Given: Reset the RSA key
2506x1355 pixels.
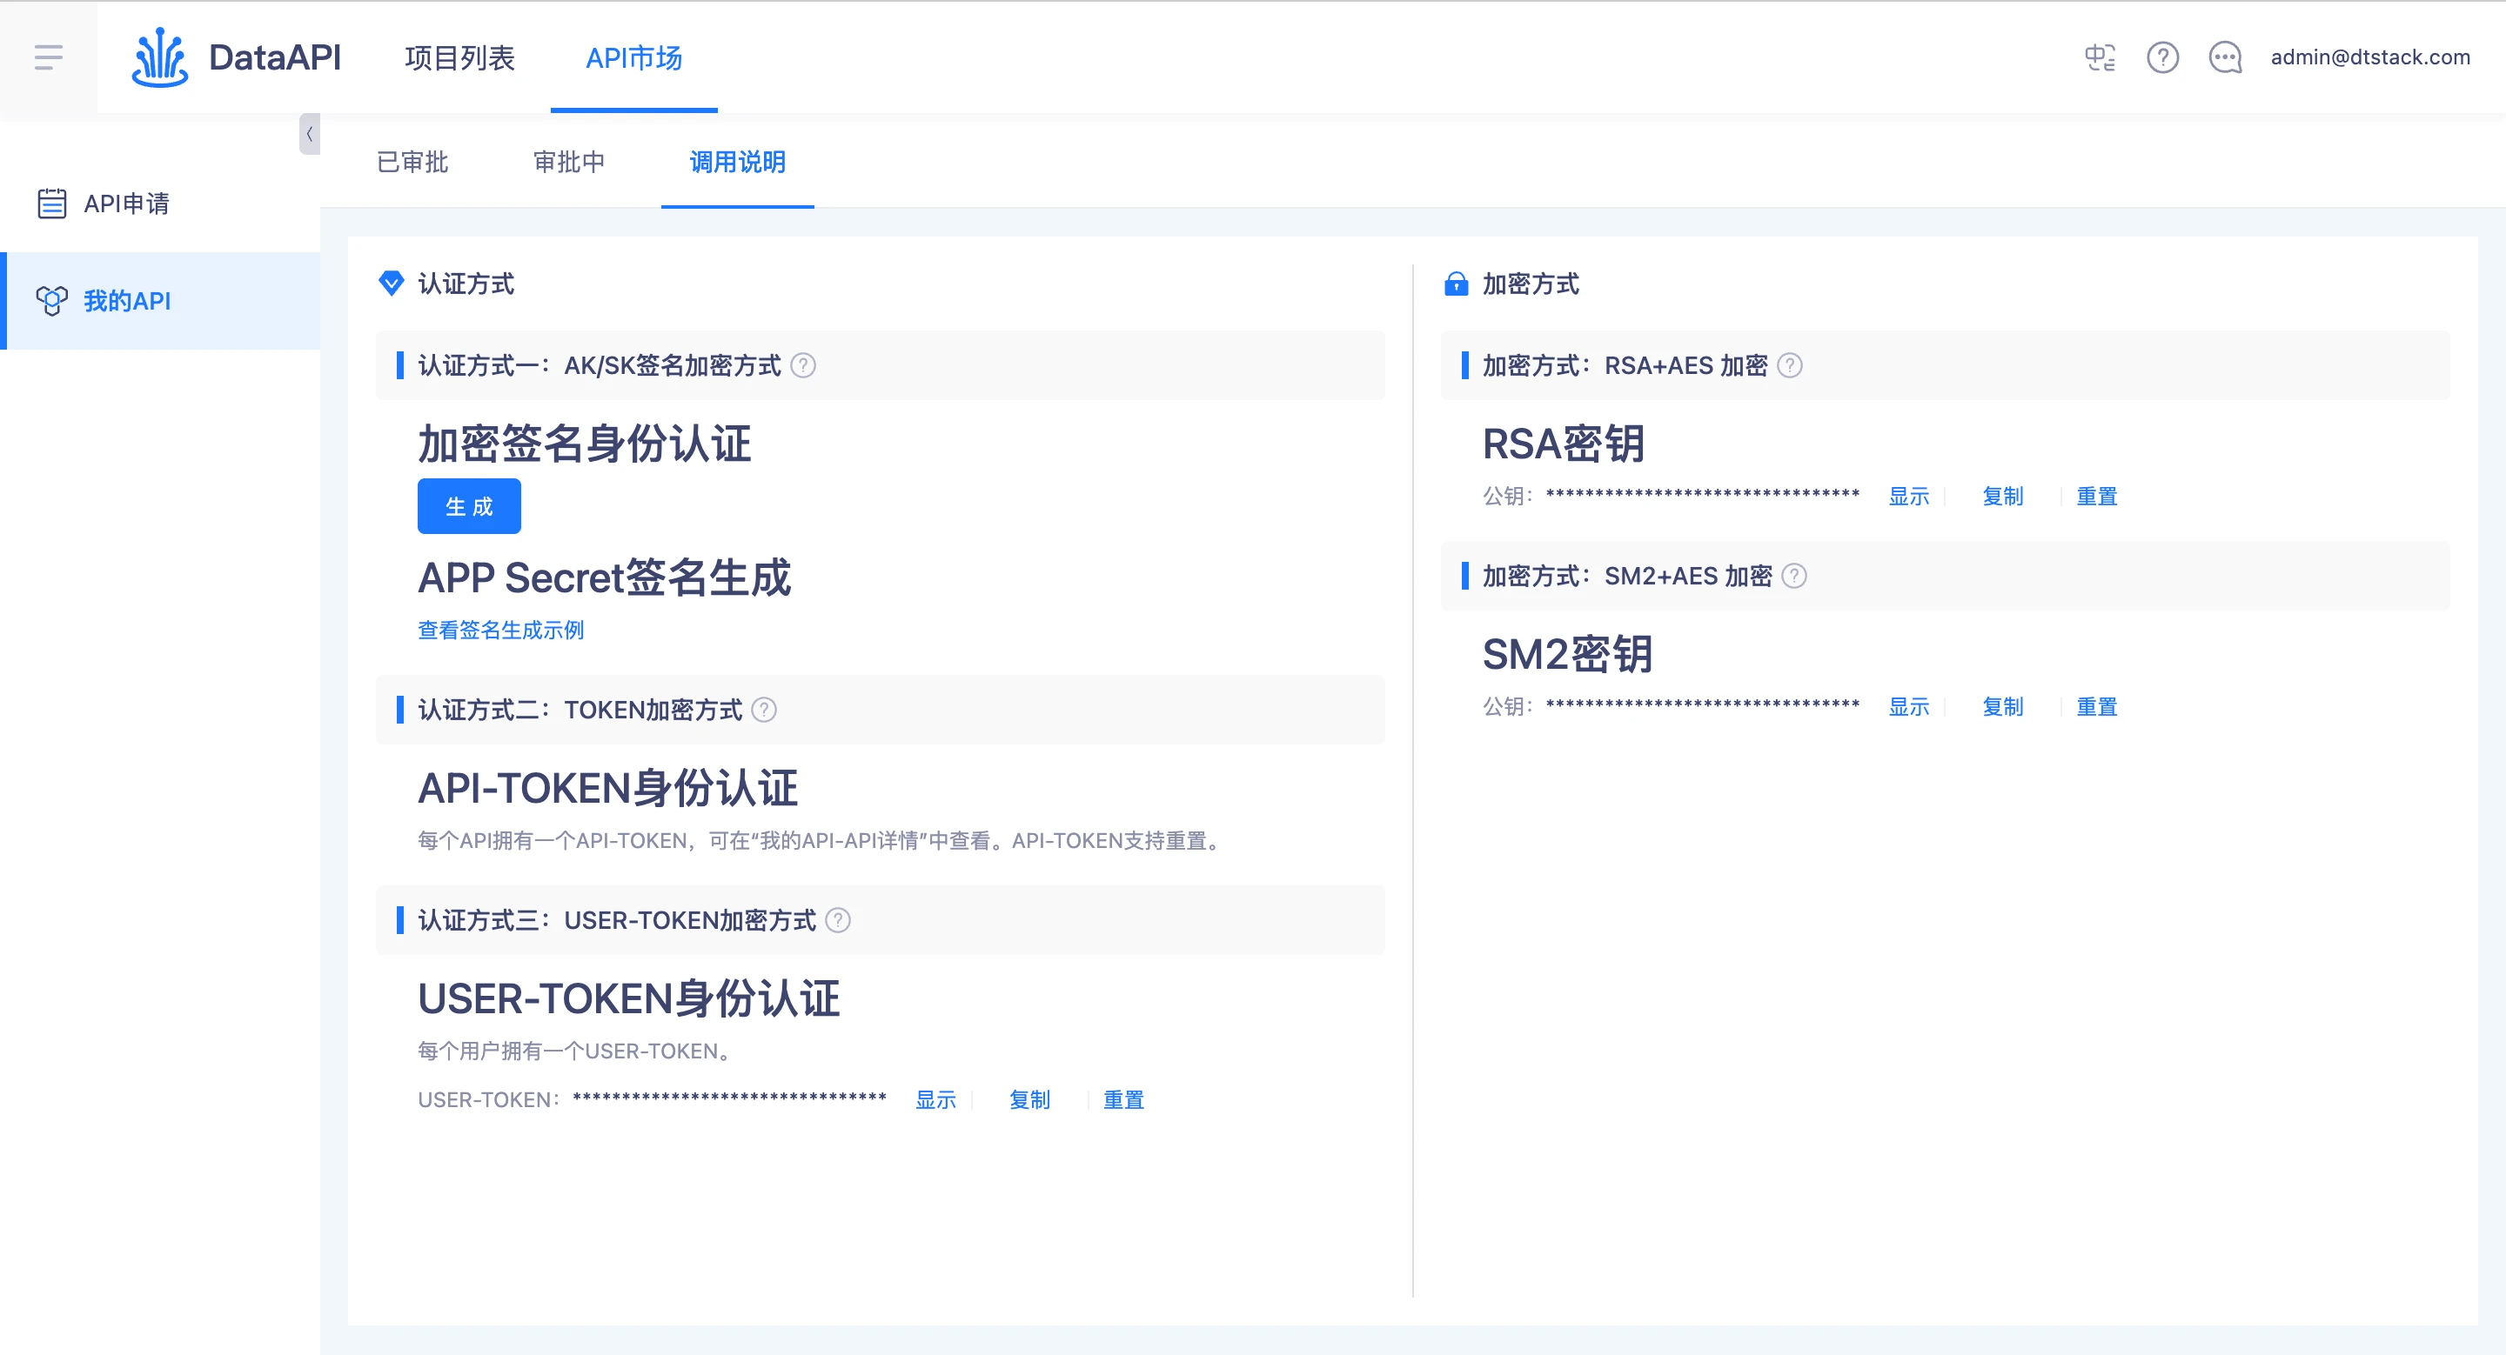Looking at the screenshot, I should tap(2096, 496).
